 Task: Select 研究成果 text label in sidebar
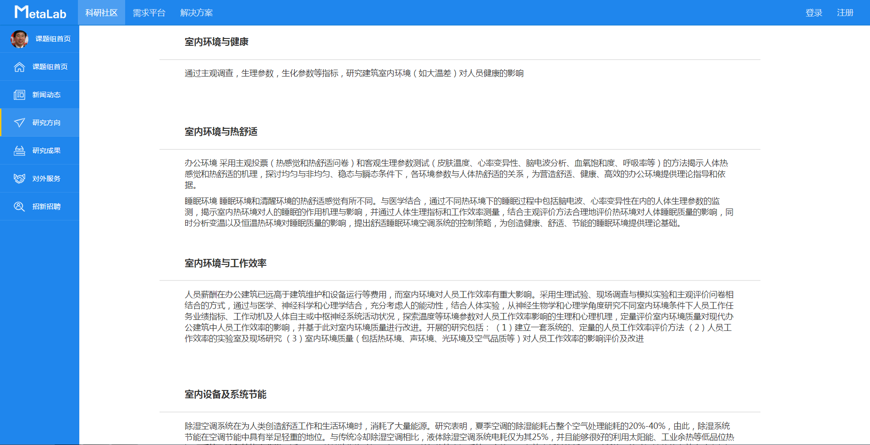pos(46,151)
